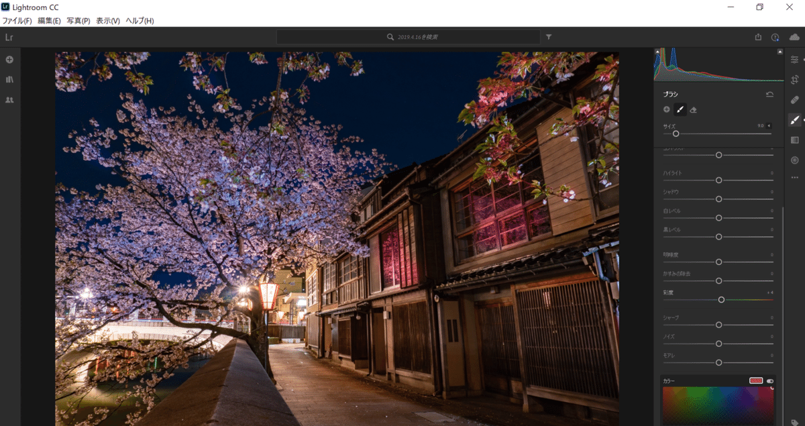Select the Brush adjustment tool
The image size is (805, 426).
(x=795, y=120)
